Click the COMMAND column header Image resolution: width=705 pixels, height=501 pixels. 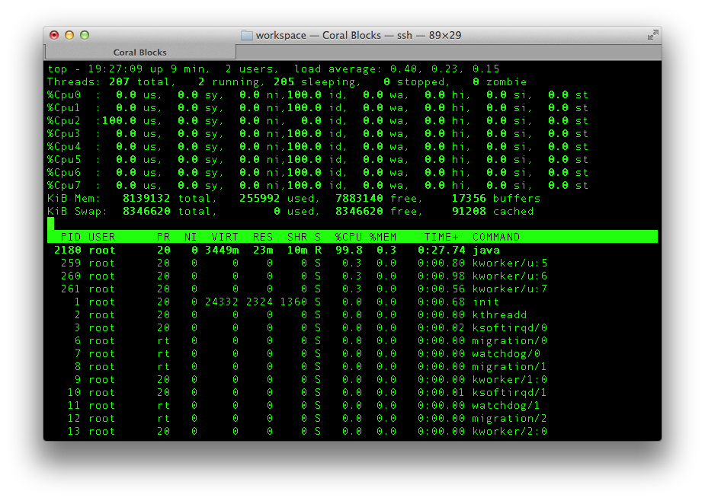496,237
